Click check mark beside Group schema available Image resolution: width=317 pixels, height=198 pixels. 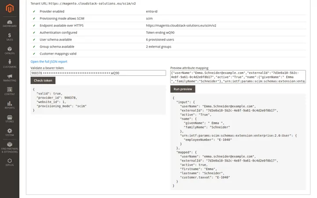click(34, 47)
